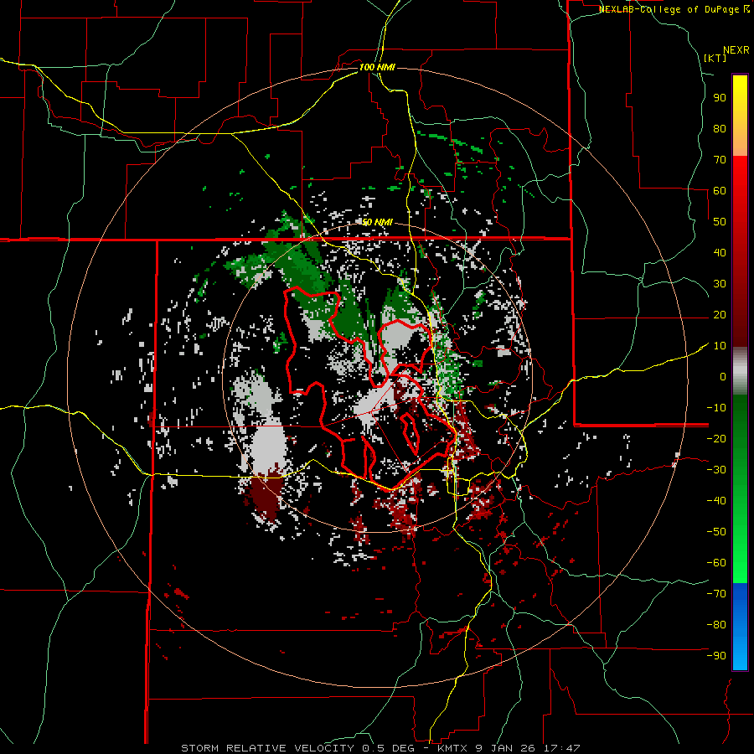Image resolution: width=754 pixels, height=754 pixels.
Task: Select the -60 value on velocity scale
Action: pos(716,563)
